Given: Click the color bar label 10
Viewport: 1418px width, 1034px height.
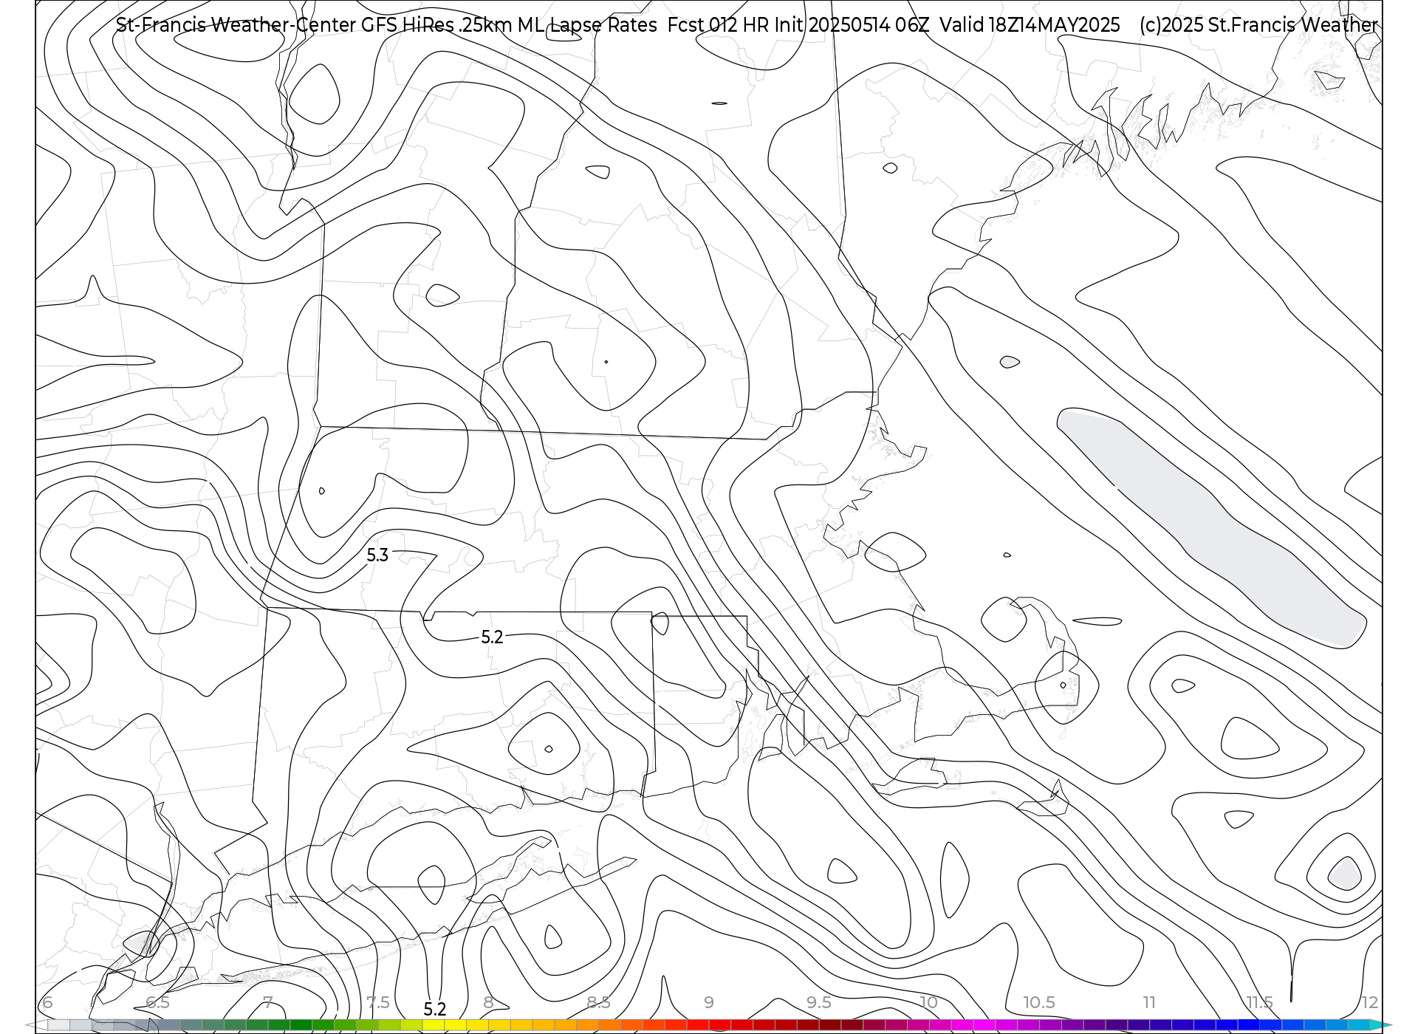Looking at the screenshot, I should coord(929,1002).
